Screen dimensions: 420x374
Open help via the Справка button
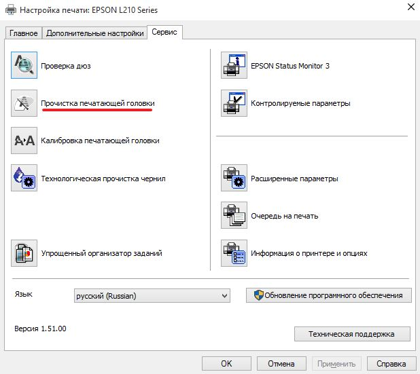(391, 364)
